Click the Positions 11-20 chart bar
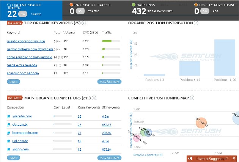 coord(225,58)
